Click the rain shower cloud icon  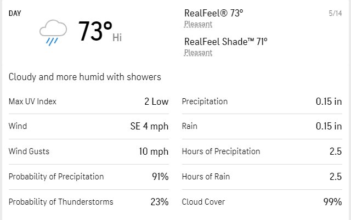point(53,32)
